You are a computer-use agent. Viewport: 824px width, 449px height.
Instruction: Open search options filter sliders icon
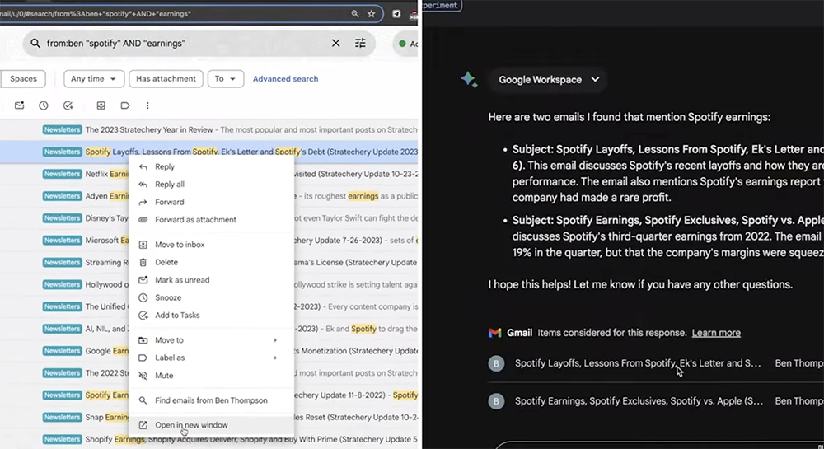pyautogui.click(x=360, y=43)
